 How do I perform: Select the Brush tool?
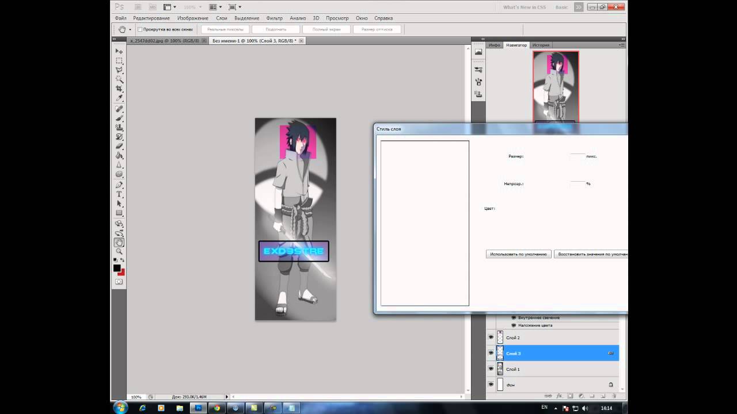tap(119, 118)
